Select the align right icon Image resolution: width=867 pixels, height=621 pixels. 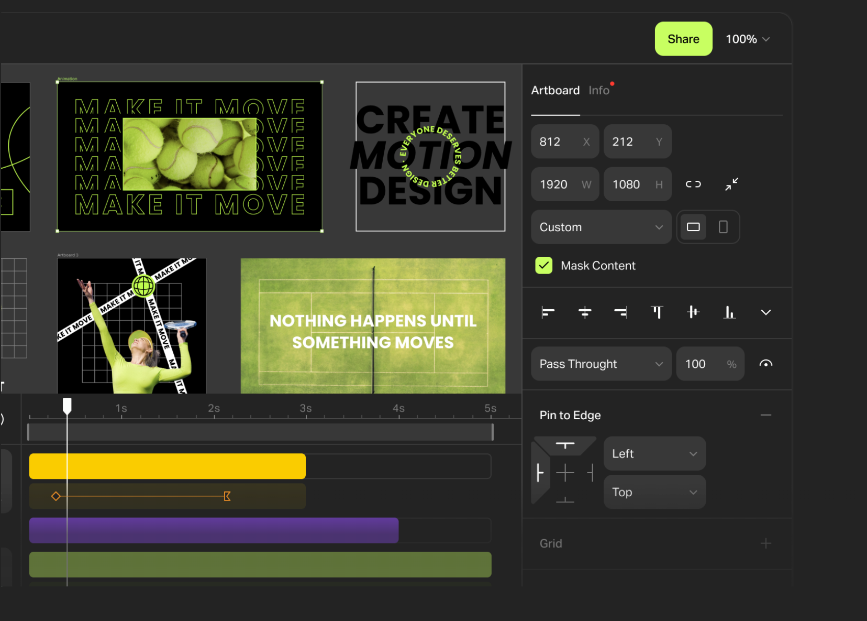tap(621, 312)
